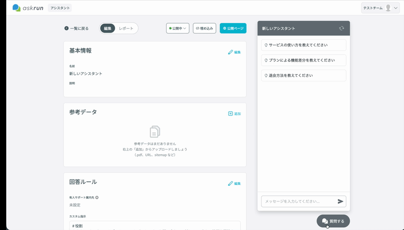Click the send message arrow icon
Screen dimensions: 404x230
tap(341, 201)
